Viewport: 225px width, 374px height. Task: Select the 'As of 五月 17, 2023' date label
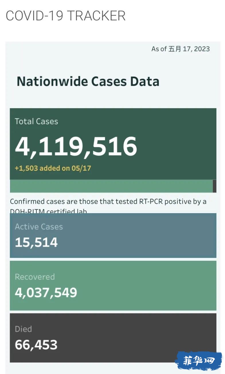coord(181,49)
